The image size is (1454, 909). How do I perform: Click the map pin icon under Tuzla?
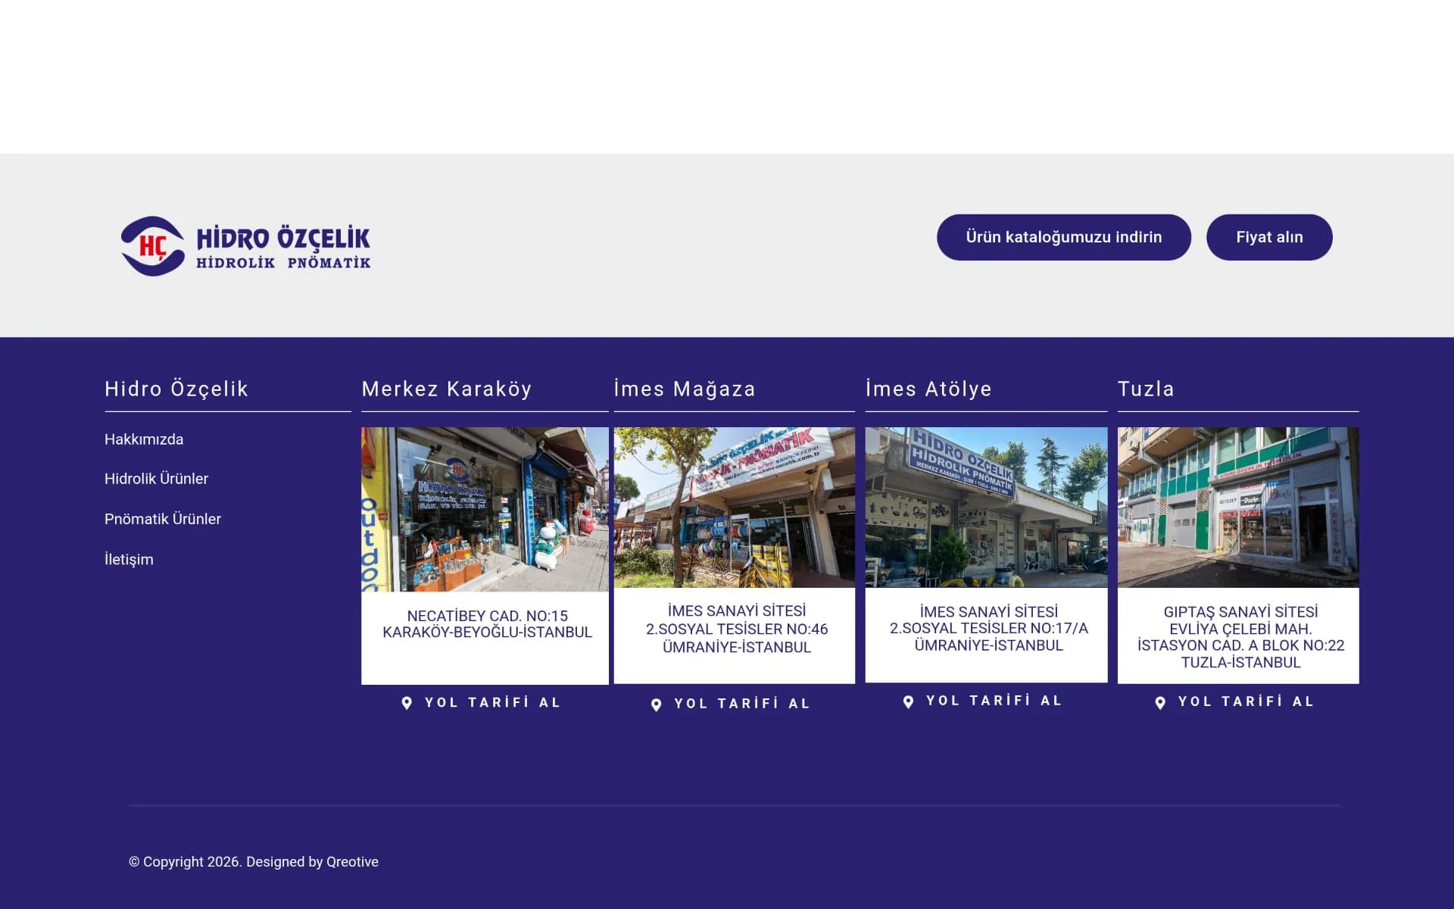1160,702
